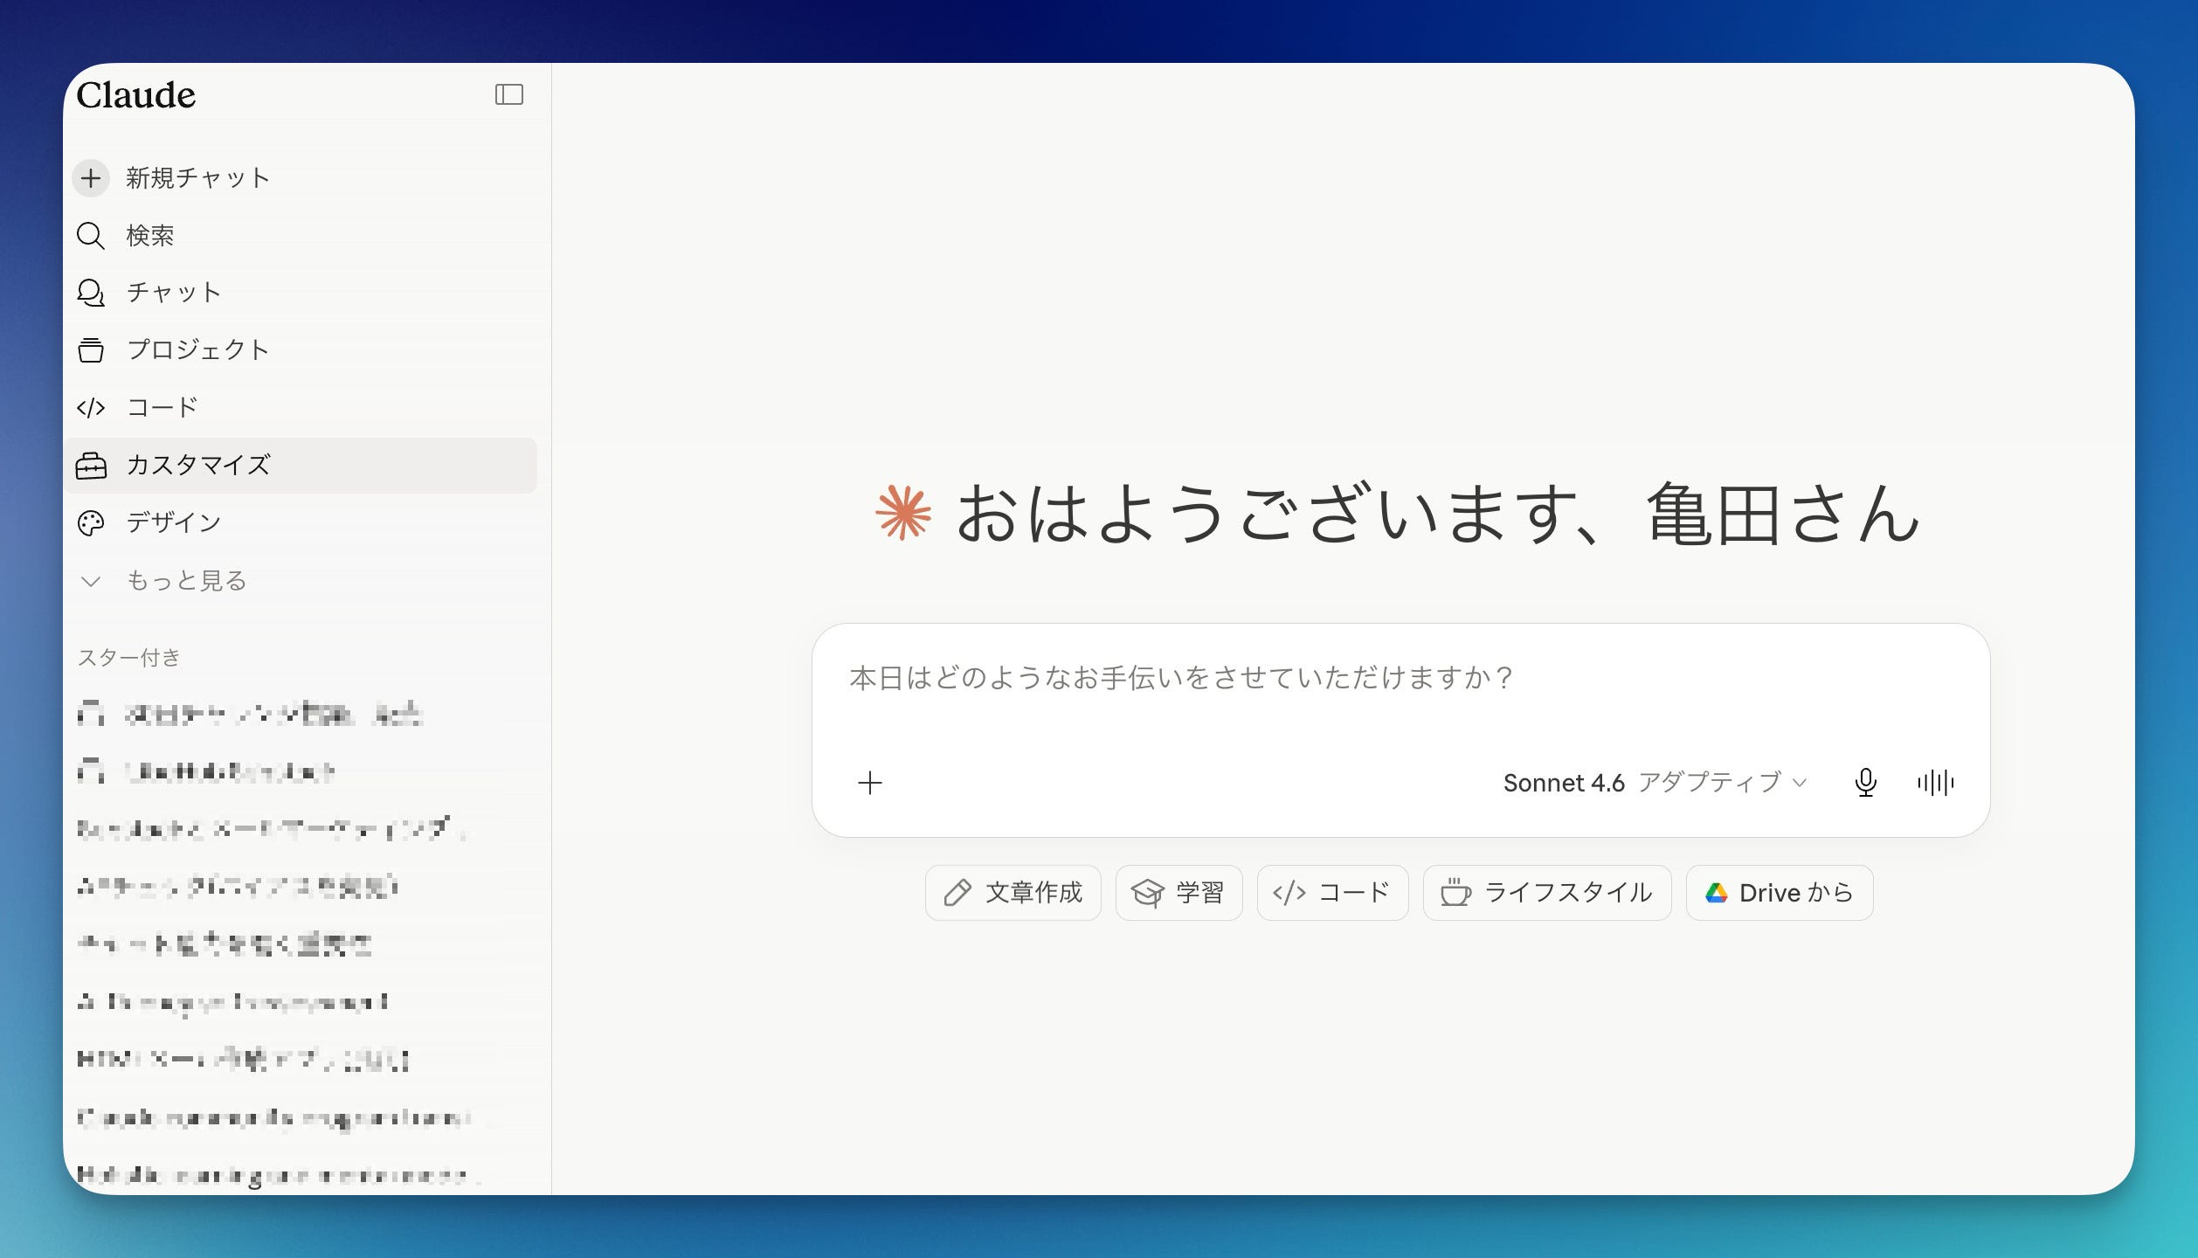This screenshot has width=2198, height=1258.
Task: Click the graduation cap icon in 学習 chip
Action: tap(1147, 893)
